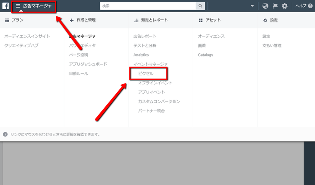
Task: Open パワーエディタ
Action: click(x=82, y=46)
